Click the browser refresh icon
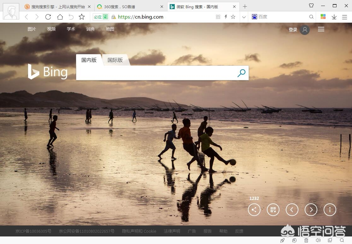352x244 pixels. tap(48, 17)
